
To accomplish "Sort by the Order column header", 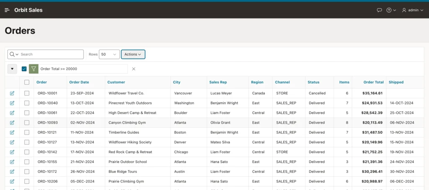I will click(x=41, y=82).
